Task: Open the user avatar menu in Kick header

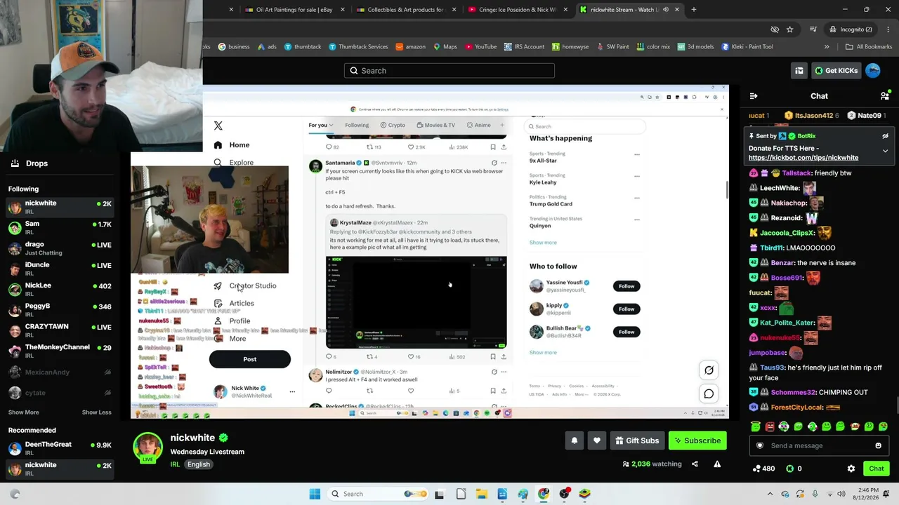Action: pyautogui.click(x=873, y=71)
